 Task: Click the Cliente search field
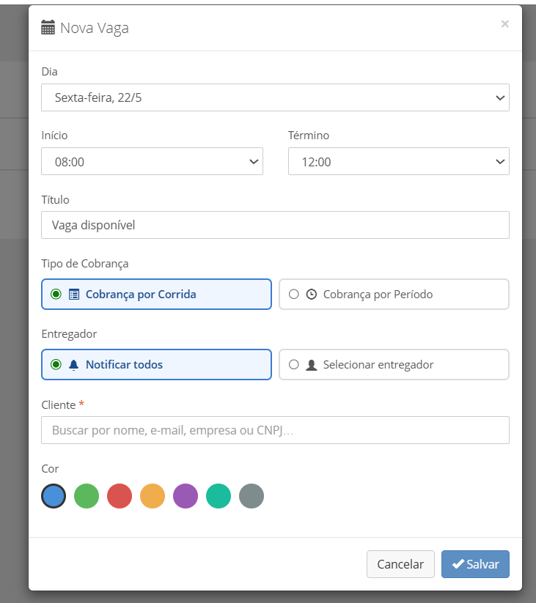[275, 430]
